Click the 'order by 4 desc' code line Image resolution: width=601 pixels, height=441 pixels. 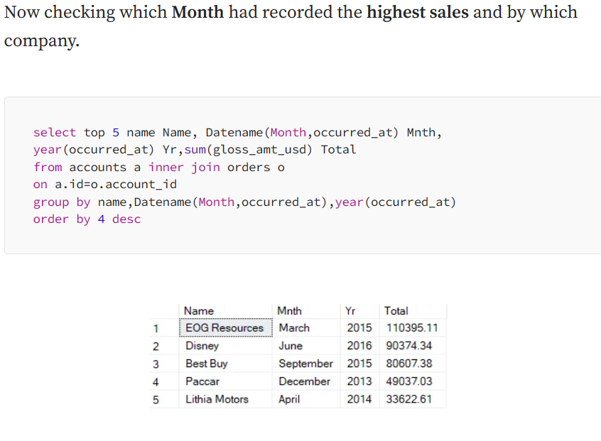click(87, 219)
